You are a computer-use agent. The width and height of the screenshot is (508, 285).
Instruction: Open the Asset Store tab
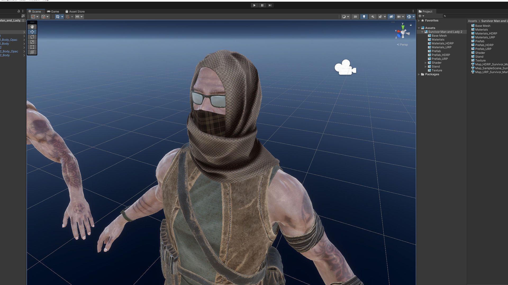tap(75, 11)
